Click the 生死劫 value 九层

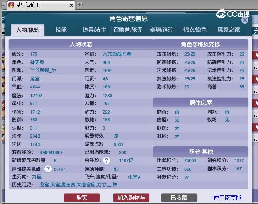pyautogui.click(x=37, y=177)
